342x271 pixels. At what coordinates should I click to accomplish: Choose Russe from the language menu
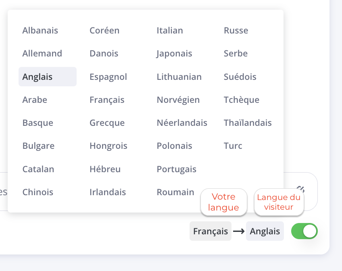pyautogui.click(x=236, y=30)
